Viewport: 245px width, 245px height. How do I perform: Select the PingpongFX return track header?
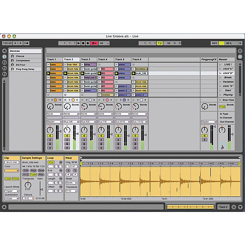[209, 59]
